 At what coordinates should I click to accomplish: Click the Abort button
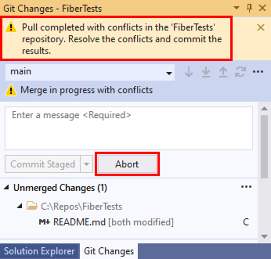127,164
